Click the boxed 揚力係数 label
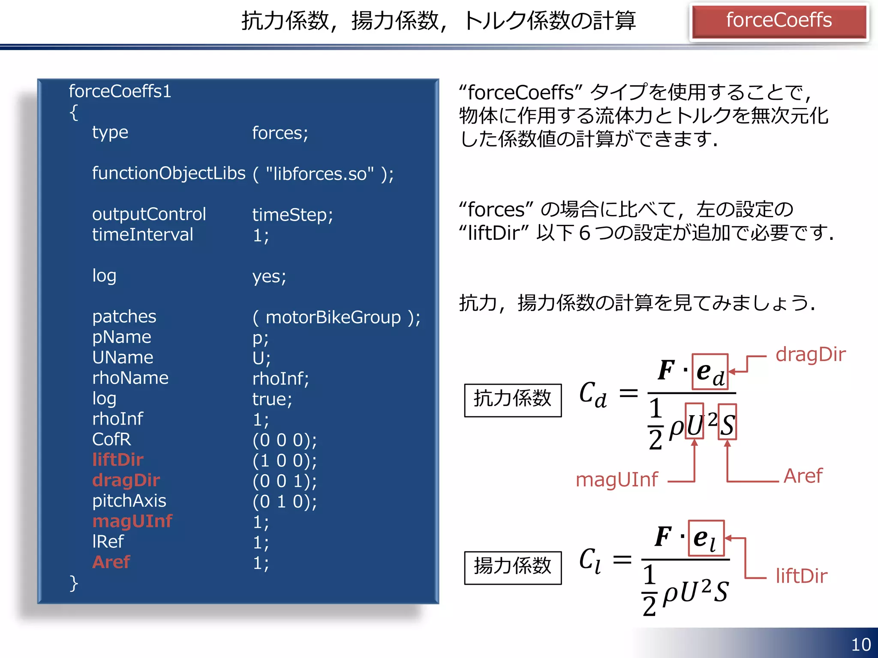Image resolution: width=878 pixels, height=658 pixels. coord(513,568)
